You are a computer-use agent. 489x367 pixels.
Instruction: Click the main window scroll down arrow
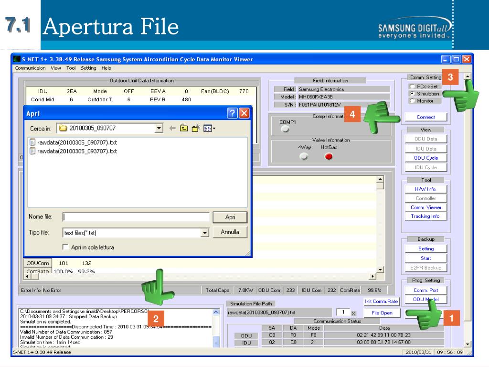pos(467,344)
